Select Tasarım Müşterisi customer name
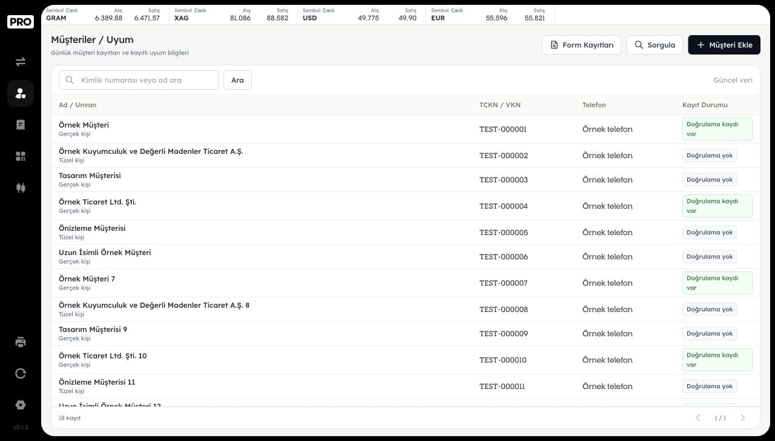Screen dimensions: 775x441 90,176
